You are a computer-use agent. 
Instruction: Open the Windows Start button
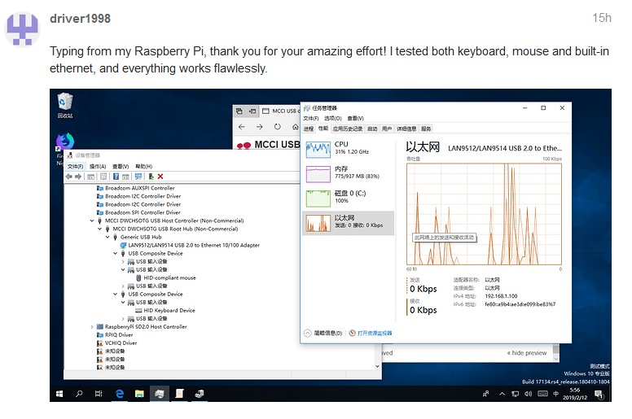coord(59,394)
